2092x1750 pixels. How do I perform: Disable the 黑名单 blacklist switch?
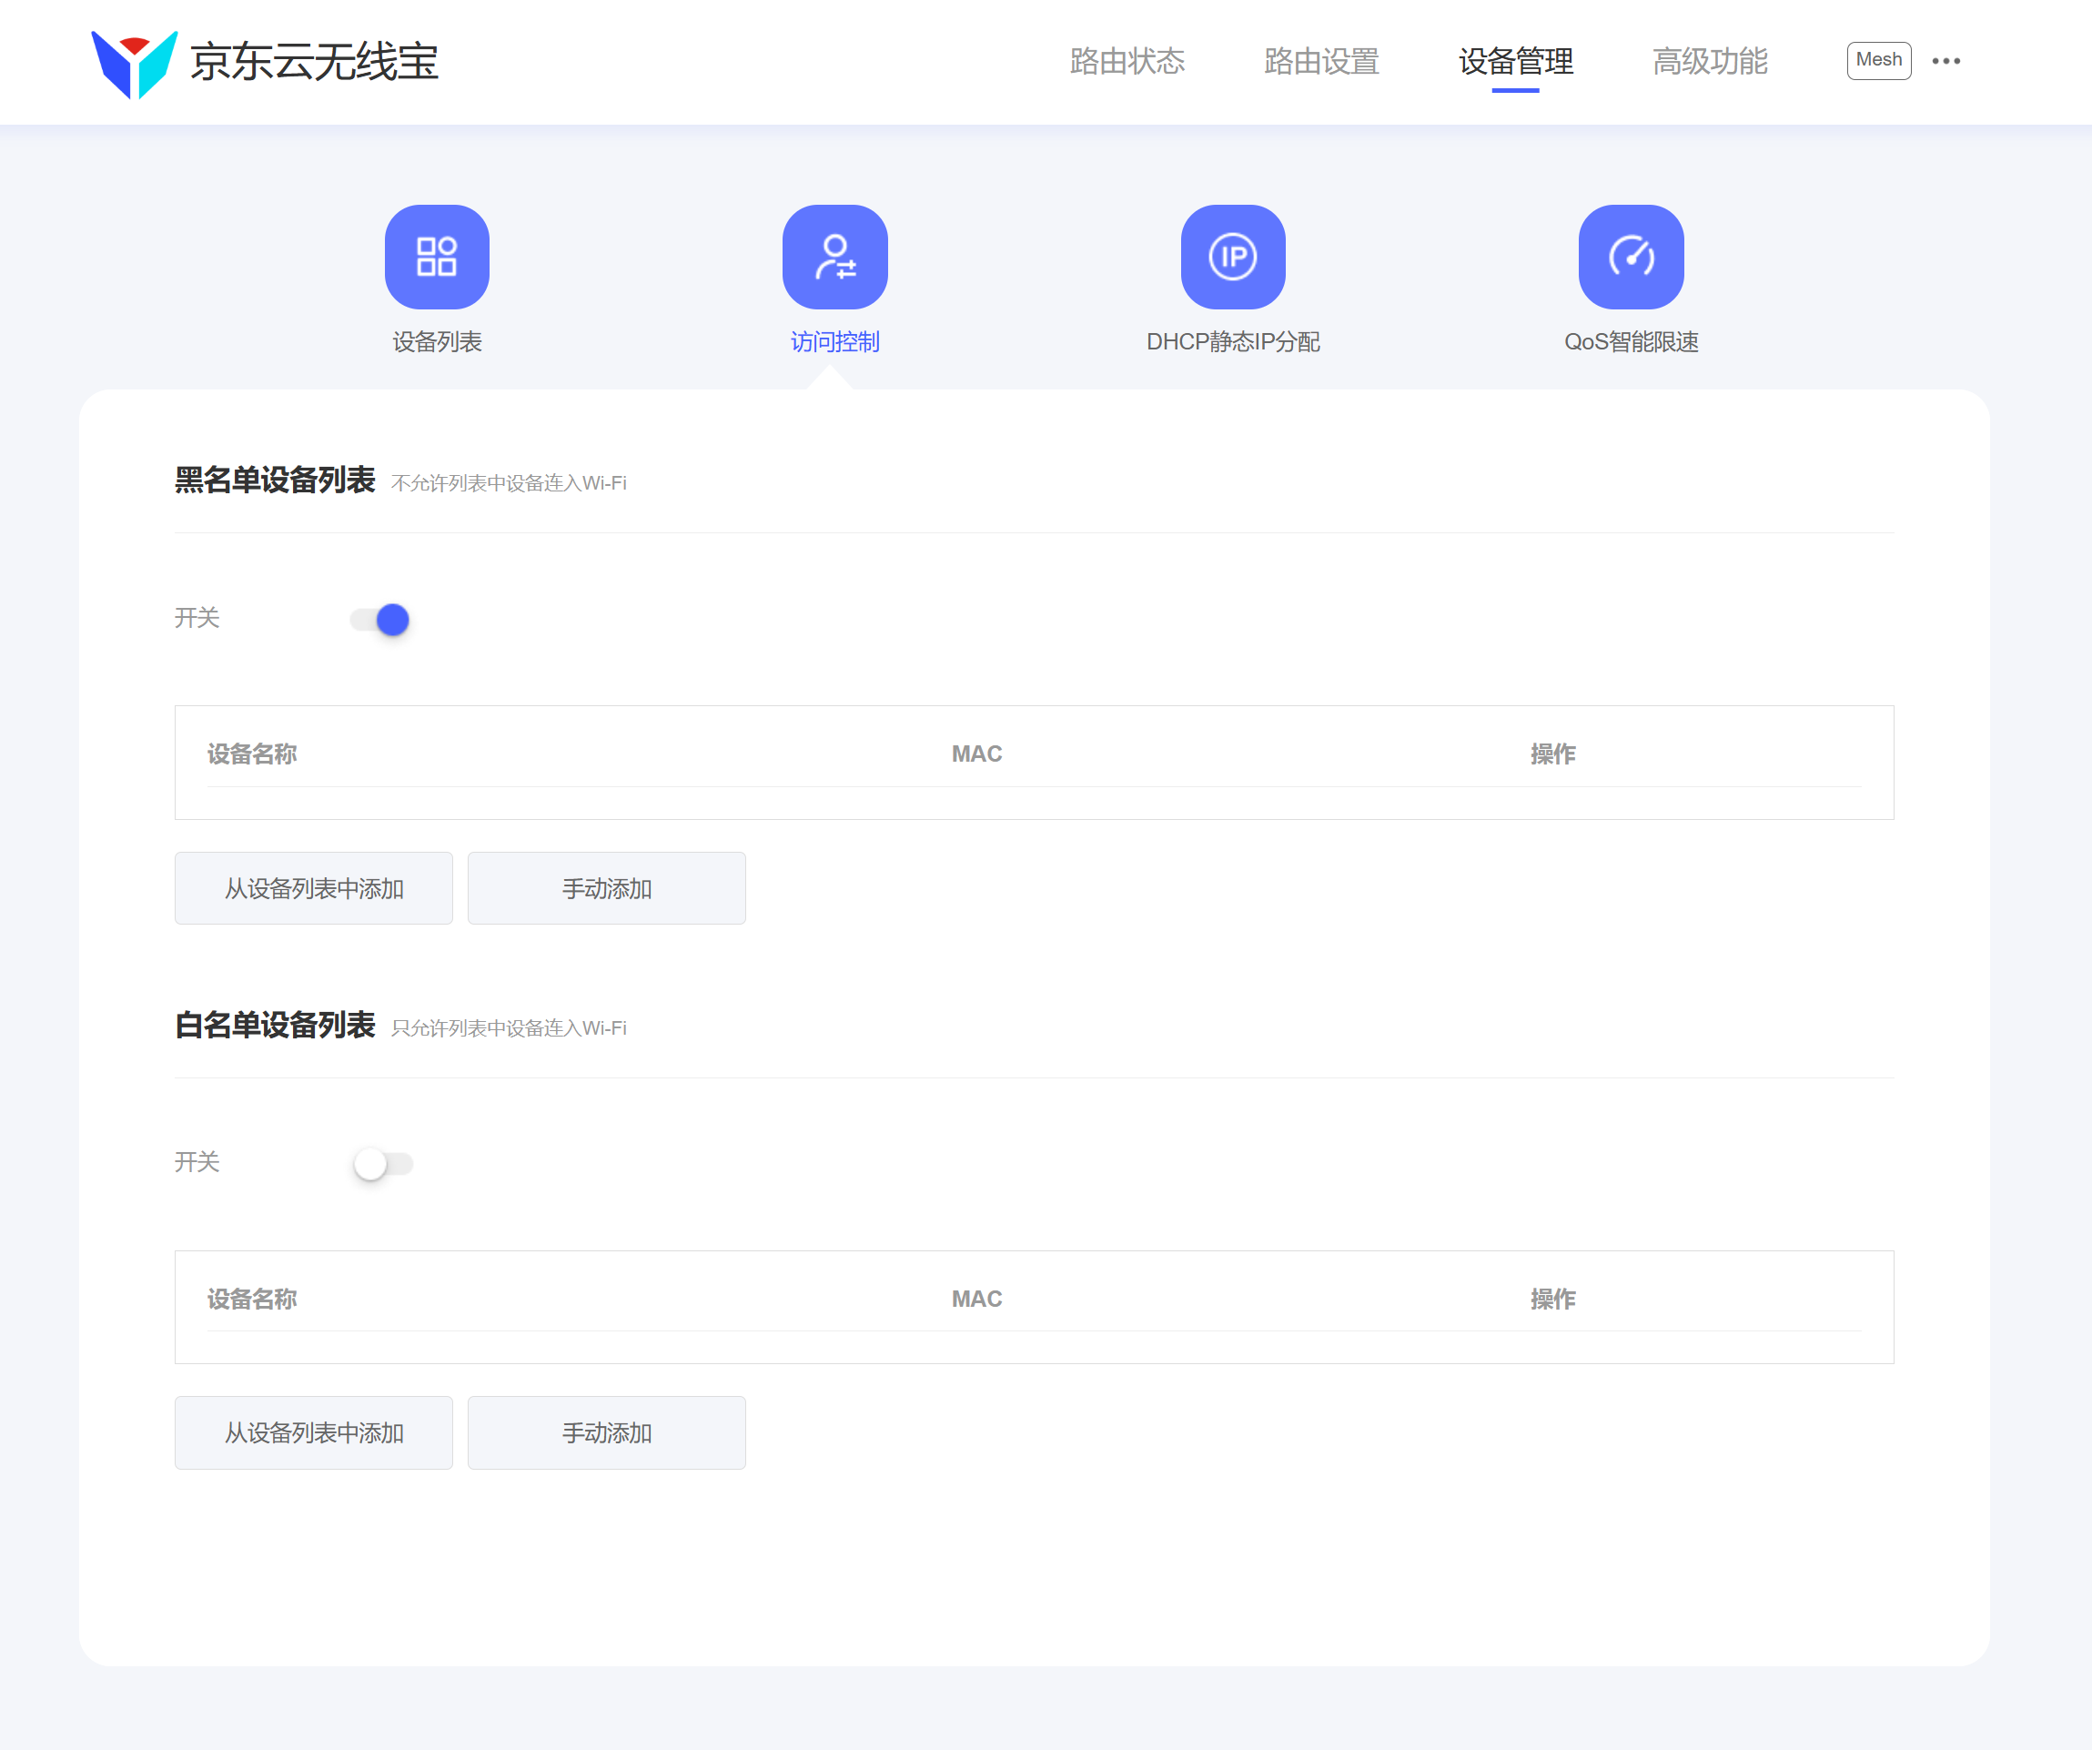tap(380, 620)
